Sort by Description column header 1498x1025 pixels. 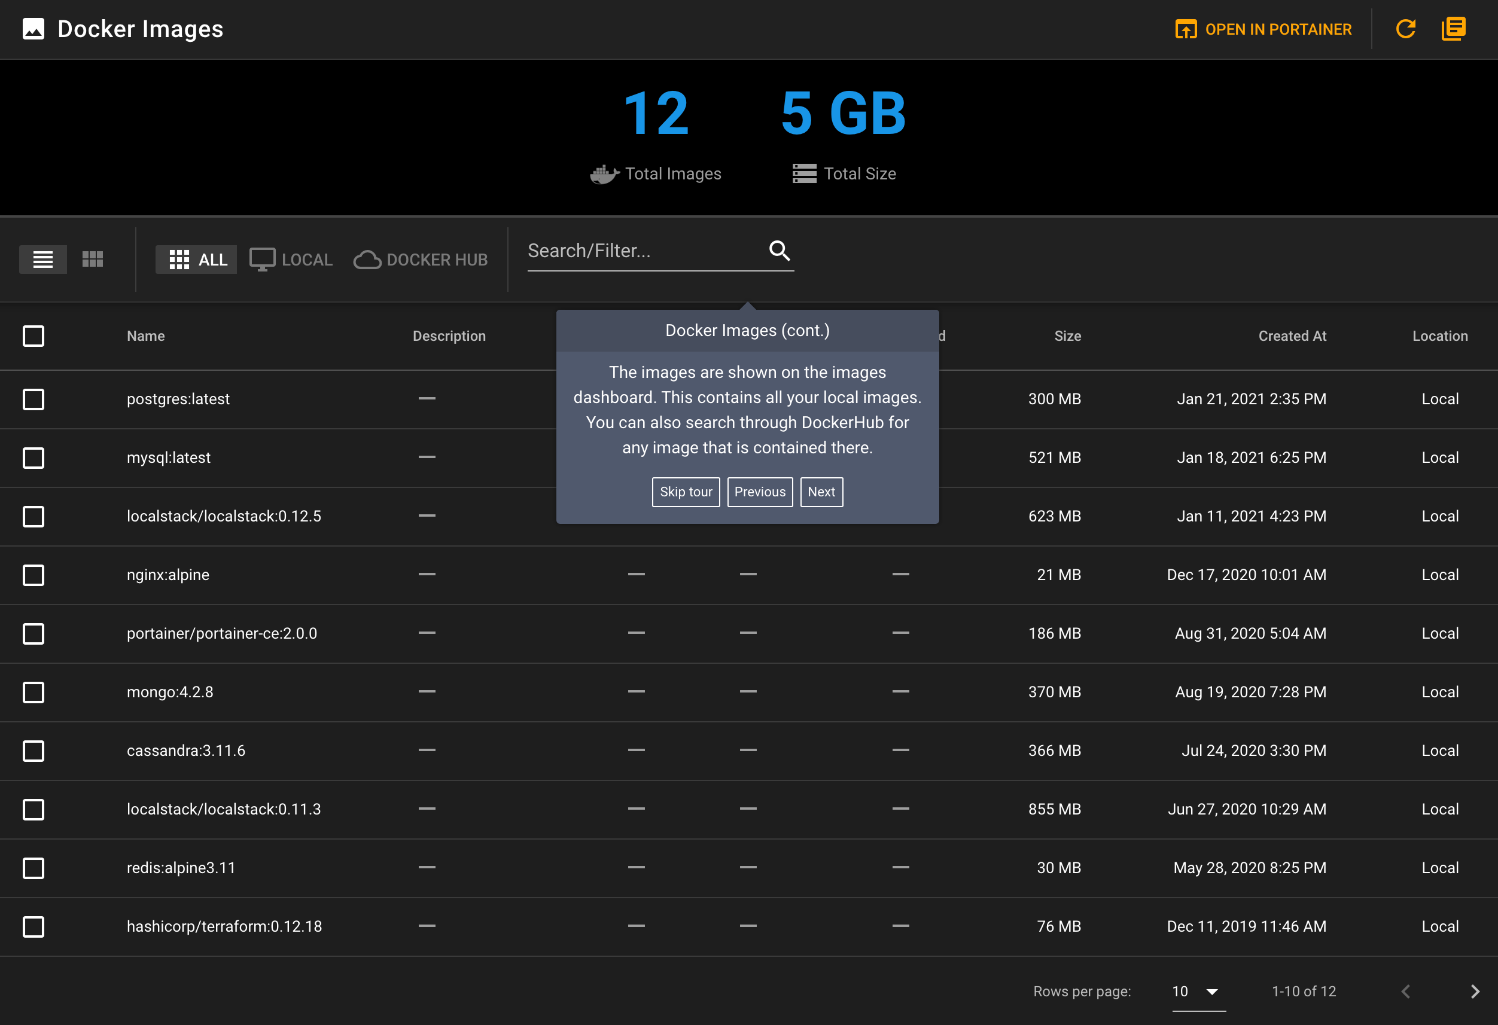(x=449, y=336)
